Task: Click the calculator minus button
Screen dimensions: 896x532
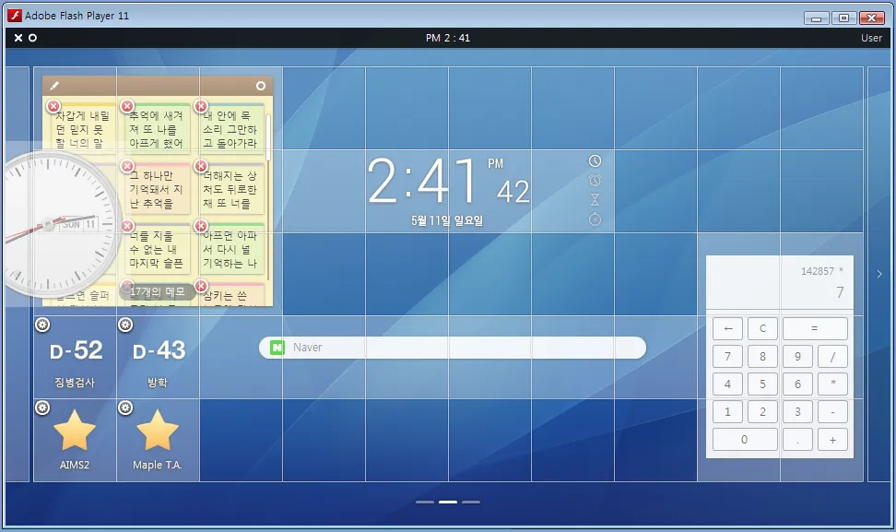Action: click(832, 412)
